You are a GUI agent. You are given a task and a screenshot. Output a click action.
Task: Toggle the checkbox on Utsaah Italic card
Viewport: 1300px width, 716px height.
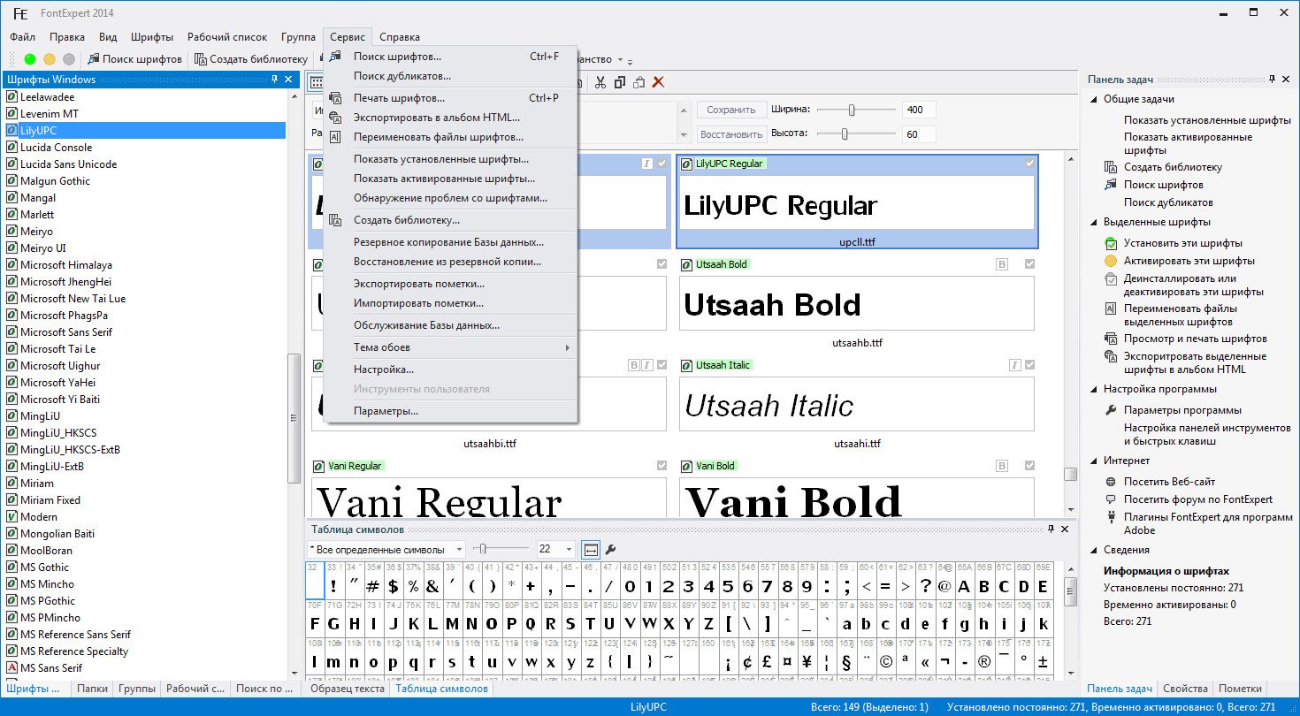1029,365
